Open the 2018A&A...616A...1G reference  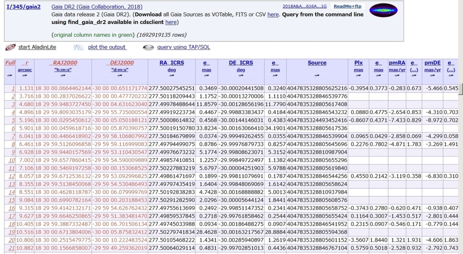click(304, 6)
